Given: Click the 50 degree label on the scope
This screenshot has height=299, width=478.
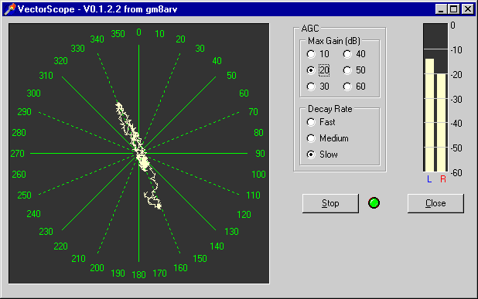Looking at the screenshot, I should (231, 76).
